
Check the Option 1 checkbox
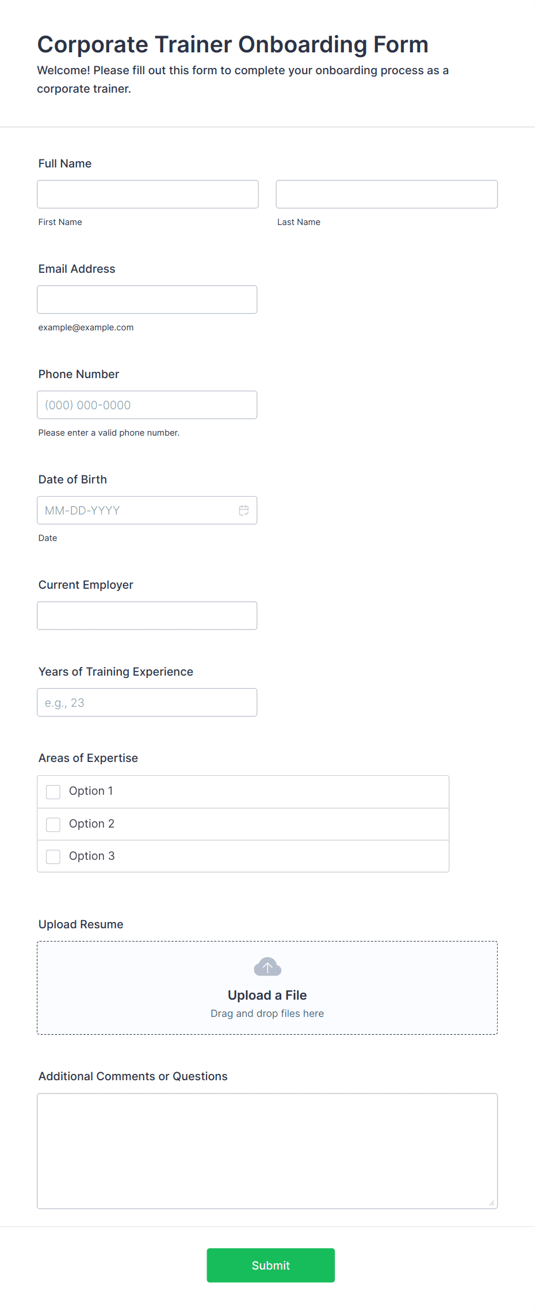click(x=54, y=792)
